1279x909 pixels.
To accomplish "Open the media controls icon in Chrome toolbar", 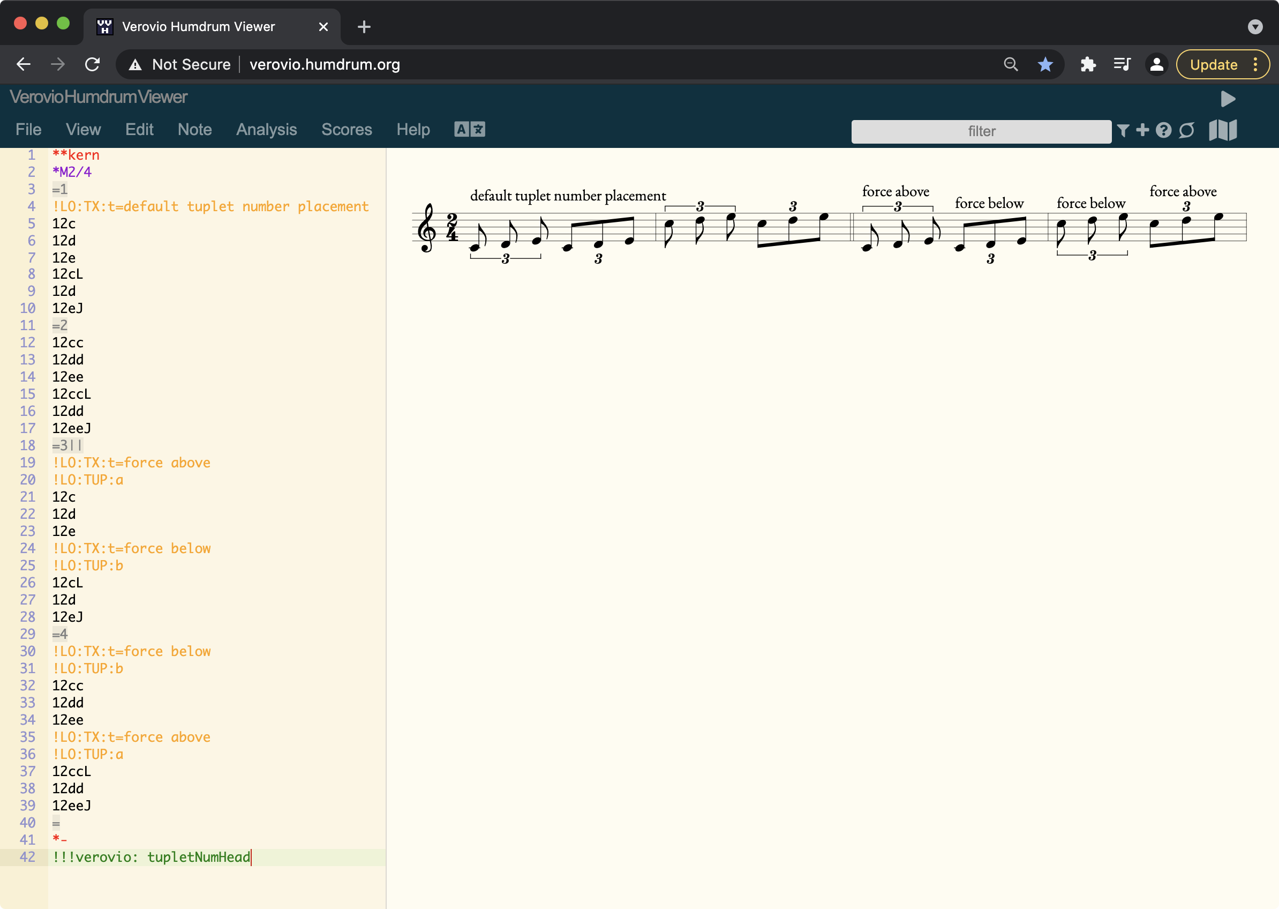I will [1123, 64].
